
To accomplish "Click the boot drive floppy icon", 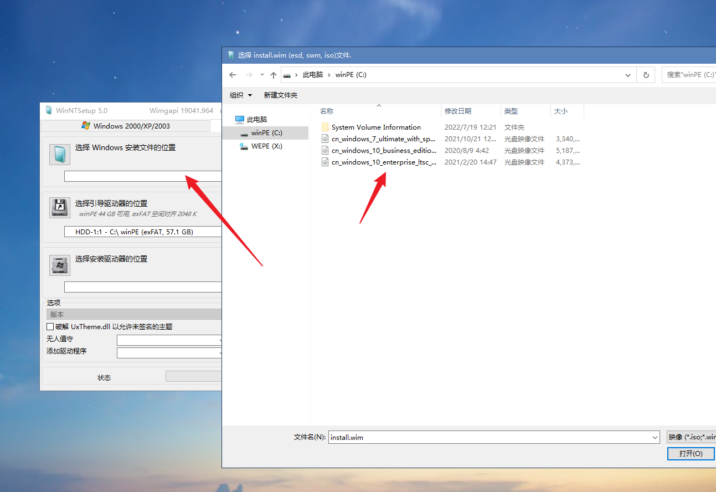I will point(59,207).
